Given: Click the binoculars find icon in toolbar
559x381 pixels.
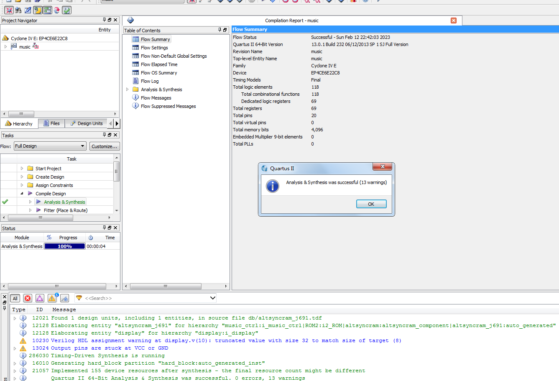Looking at the screenshot, I should click(x=18, y=10).
